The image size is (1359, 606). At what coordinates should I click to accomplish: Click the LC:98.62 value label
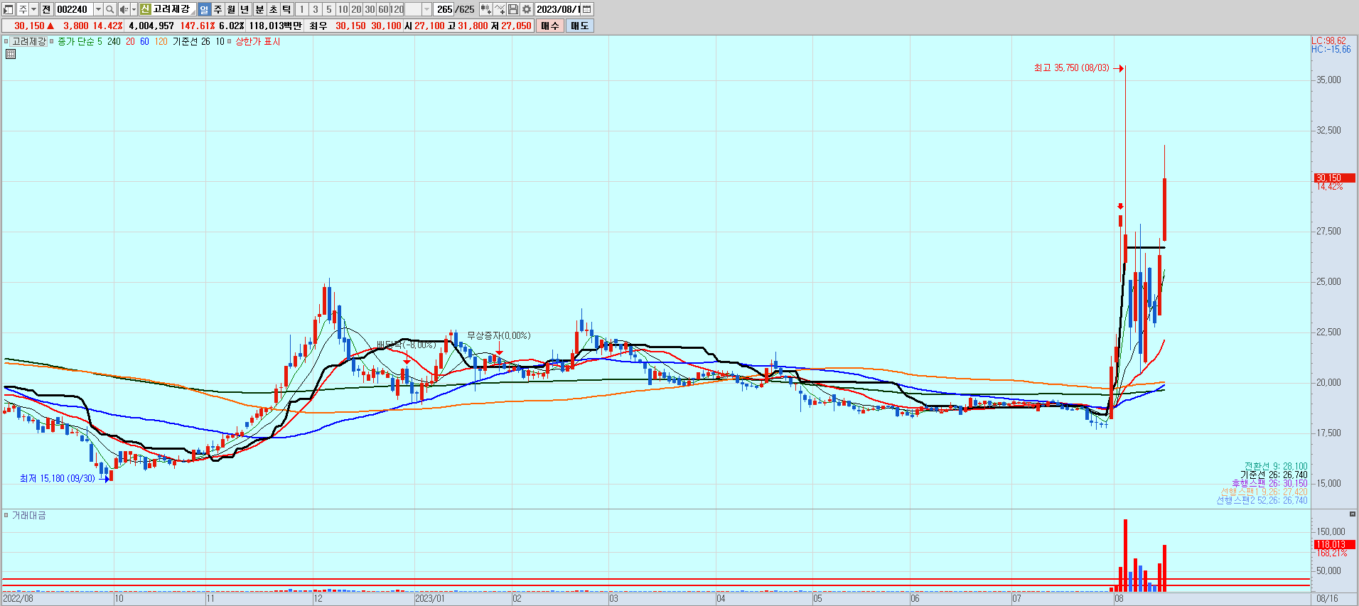(1328, 40)
